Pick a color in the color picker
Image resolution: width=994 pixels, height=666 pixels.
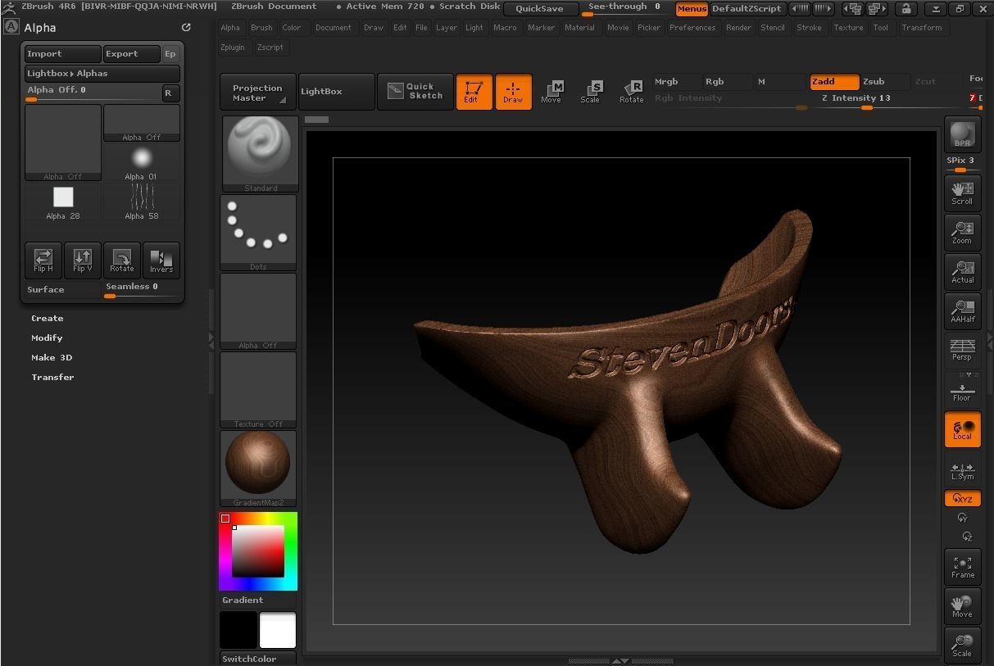click(258, 551)
